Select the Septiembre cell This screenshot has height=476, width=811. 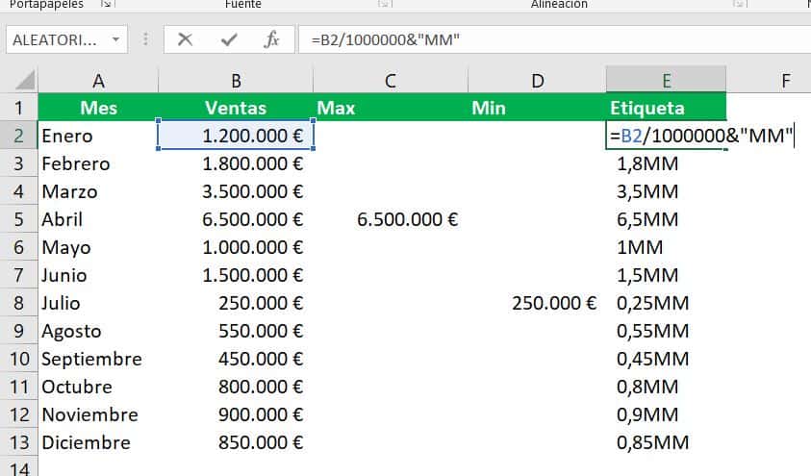[x=98, y=359]
